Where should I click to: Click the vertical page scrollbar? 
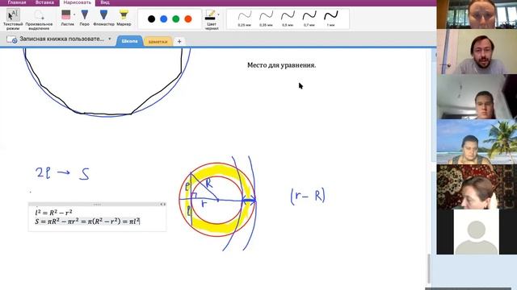pos(429,269)
